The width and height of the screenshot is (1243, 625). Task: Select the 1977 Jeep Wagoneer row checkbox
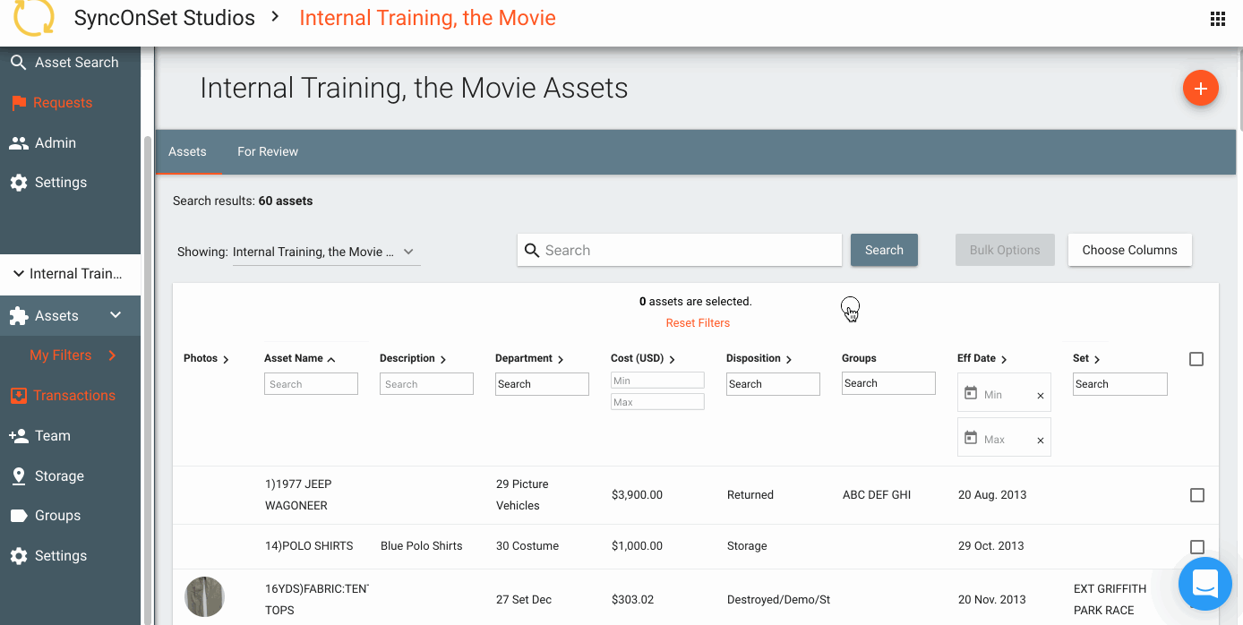[x=1196, y=495]
